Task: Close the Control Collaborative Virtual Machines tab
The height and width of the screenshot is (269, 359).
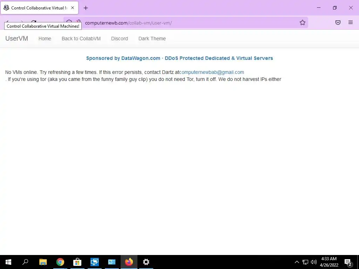Action: 72,8
